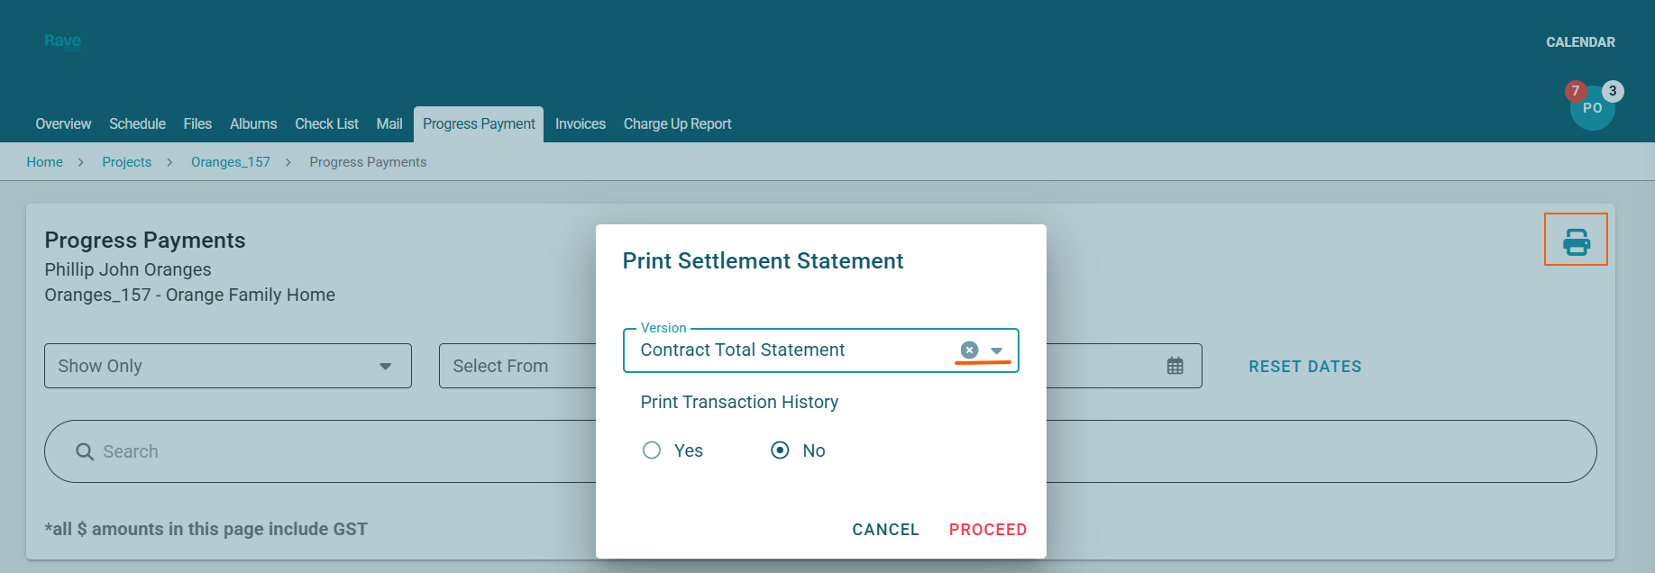Image resolution: width=1655 pixels, height=573 pixels.
Task: Open the white notification badge showing 3
Action: (1613, 91)
